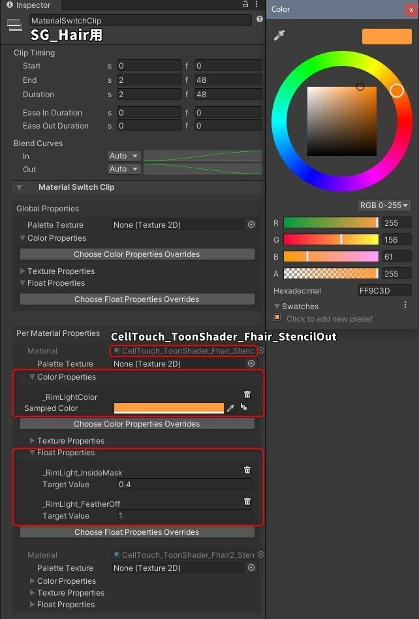Click the Duration seconds field
419x619 pixels.
click(149, 95)
